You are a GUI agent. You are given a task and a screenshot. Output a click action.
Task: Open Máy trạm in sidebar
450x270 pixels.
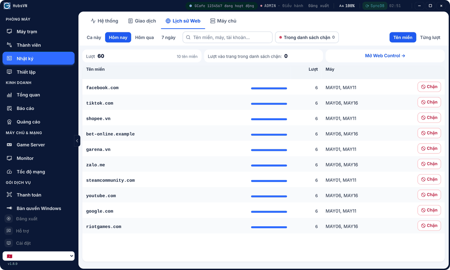tap(38, 32)
